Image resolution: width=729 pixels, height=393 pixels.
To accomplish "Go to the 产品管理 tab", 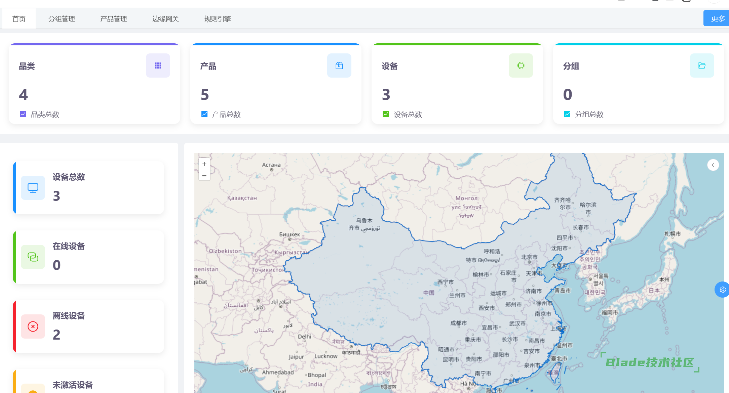I will [x=113, y=19].
